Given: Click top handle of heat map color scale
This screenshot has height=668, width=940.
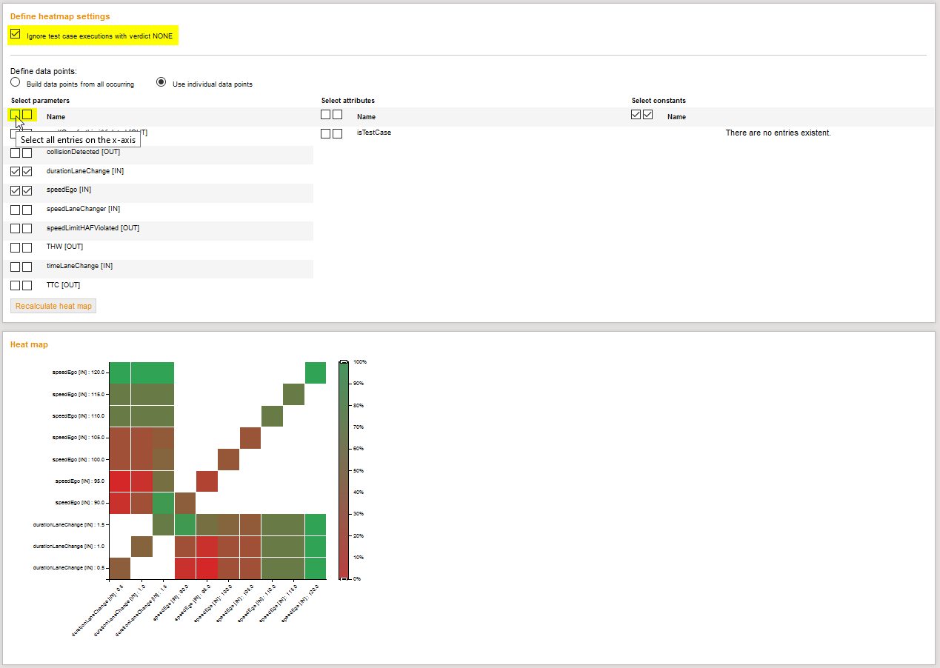Looking at the screenshot, I should [343, 362].
